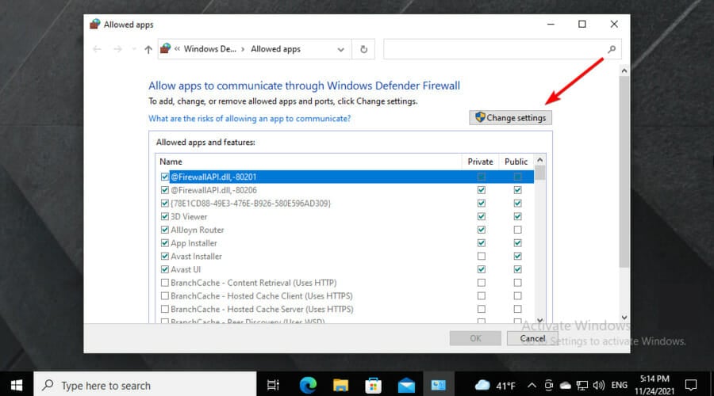Click the window scrollbar up arrow
The image size is (714, 396).
624,70
